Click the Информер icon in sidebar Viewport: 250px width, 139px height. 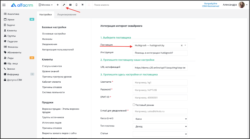(x=5, y=74)
